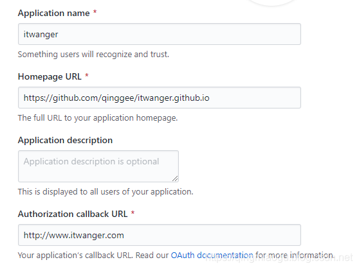The image size is (359, 269).
Task: Click "Something users will recognize and trust" hint
Action: tap(93, 55)
